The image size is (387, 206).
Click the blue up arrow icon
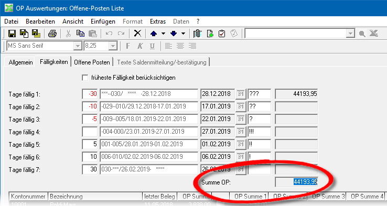(x=154, y=34)
